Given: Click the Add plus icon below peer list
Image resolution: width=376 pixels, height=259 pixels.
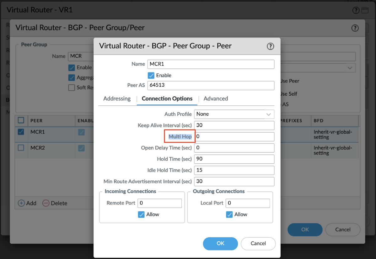Looking at the screenshot, I should point(21,203).
